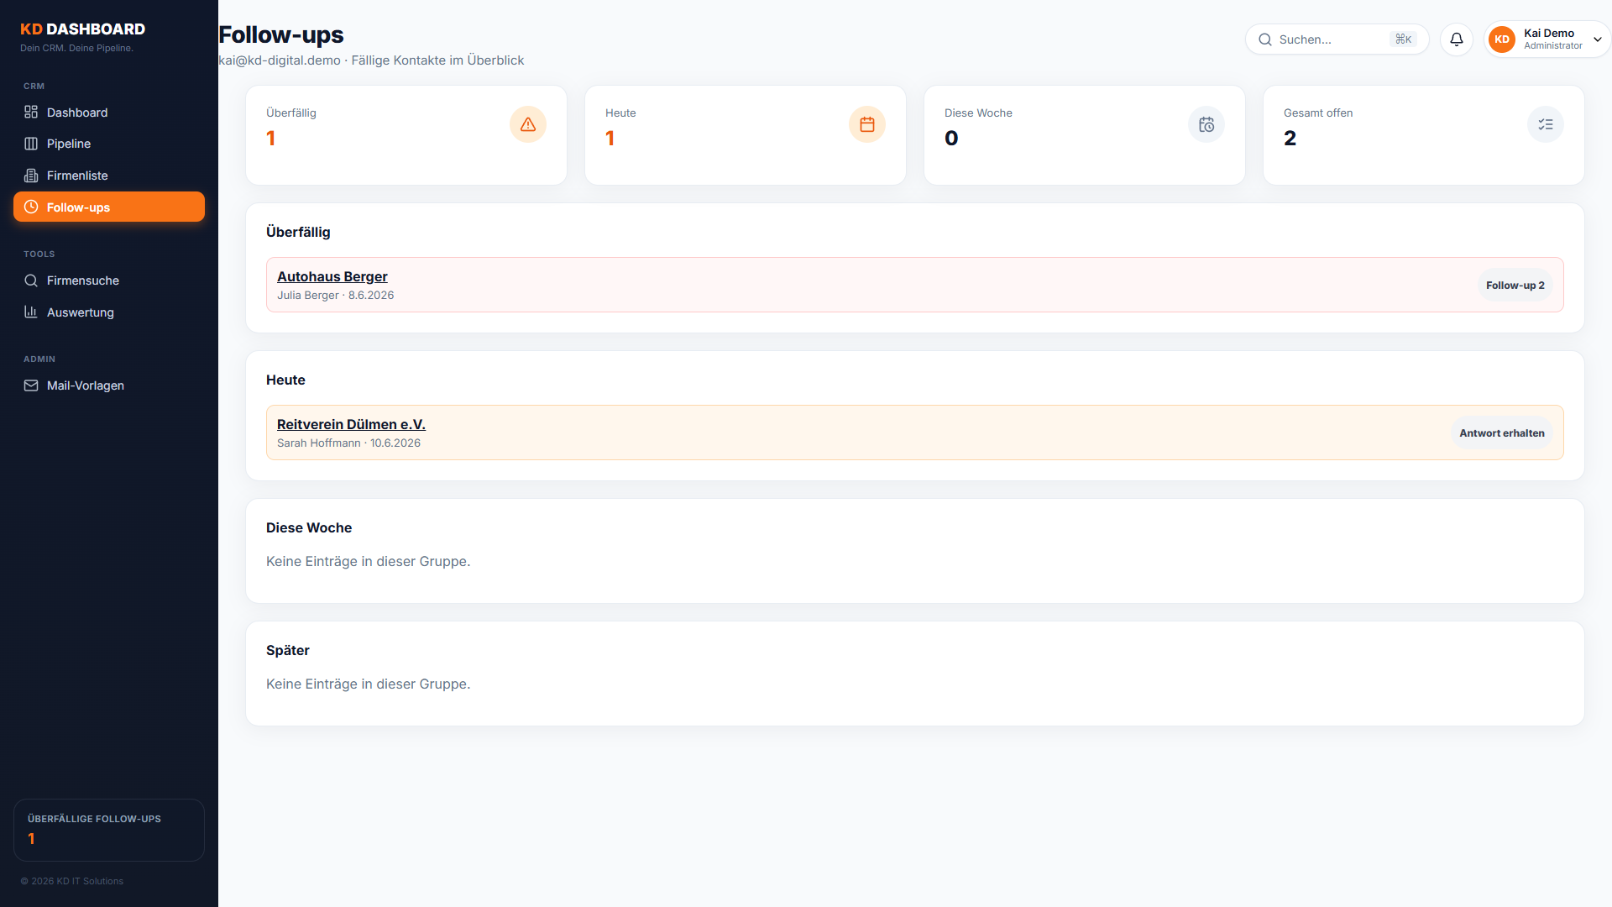This screenshot has width=1612, height=907.
Task: Open Firmenliste in the sidebar
Action: point(109,176)
